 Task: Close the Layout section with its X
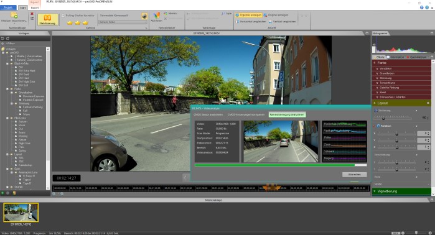[x=428, y=103]
